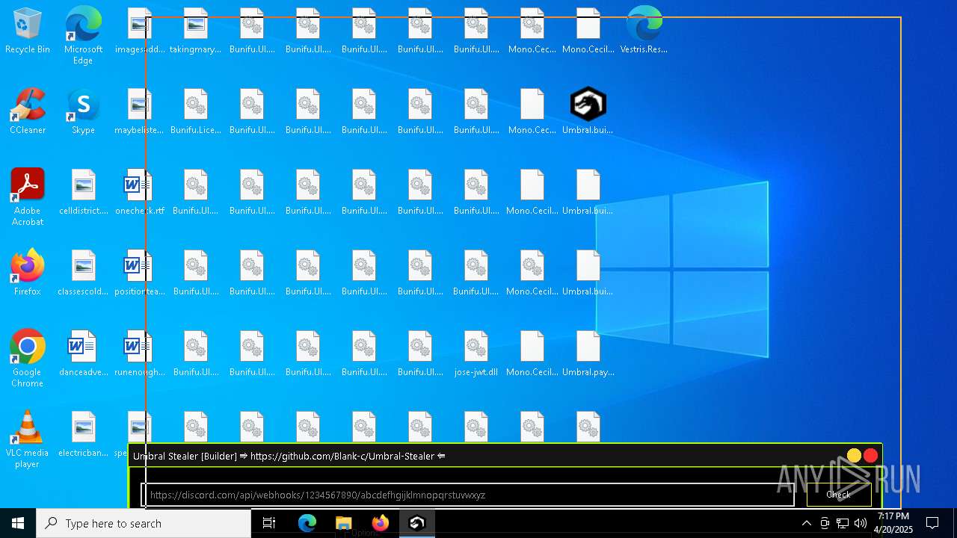Viewport: 957px width, 538px height.
Task: Minimize Umbral Stealer with the yellow button
Action: [x=854, y=455]
